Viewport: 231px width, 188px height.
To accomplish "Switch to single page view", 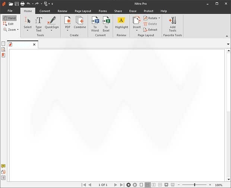I will tap(141, 185).
